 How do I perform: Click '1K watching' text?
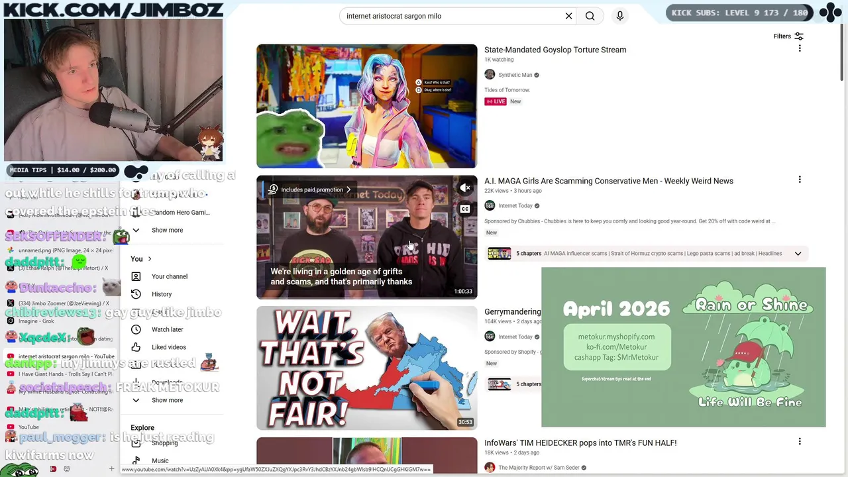click(x=499, y=60)
